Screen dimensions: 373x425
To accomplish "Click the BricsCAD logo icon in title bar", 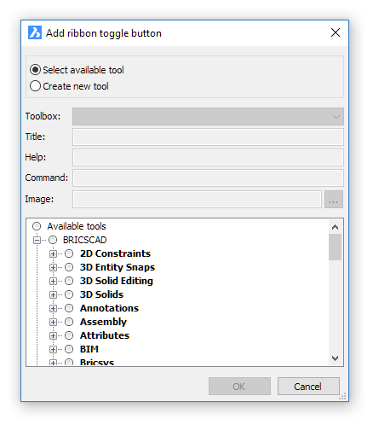I will [35, 32].
